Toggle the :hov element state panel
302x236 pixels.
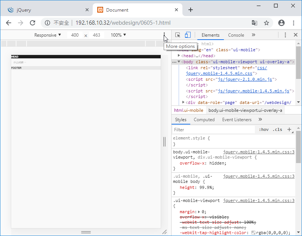click(x=264, y=130)
